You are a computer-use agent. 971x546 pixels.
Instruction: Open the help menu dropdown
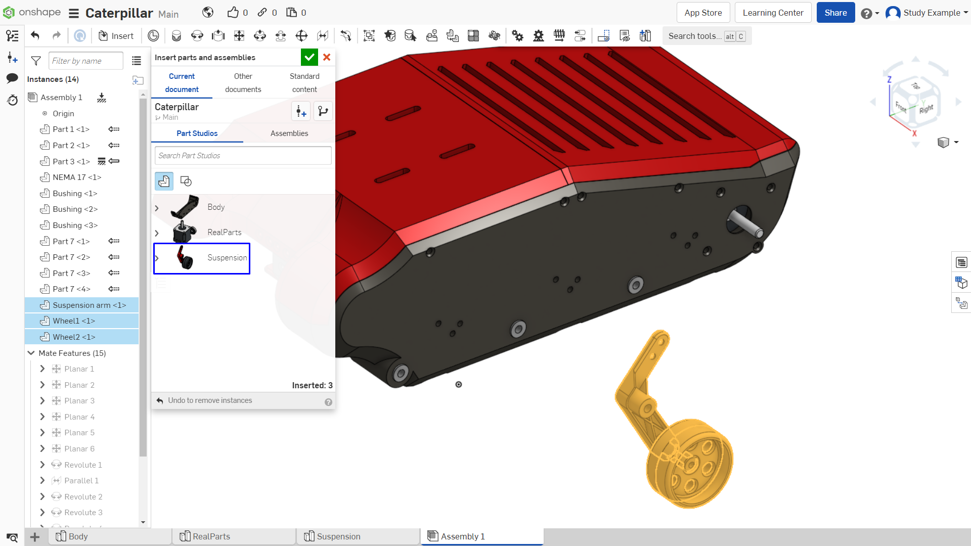870,13
